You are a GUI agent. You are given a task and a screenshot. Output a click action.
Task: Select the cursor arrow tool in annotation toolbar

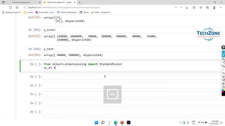[224, 55]
